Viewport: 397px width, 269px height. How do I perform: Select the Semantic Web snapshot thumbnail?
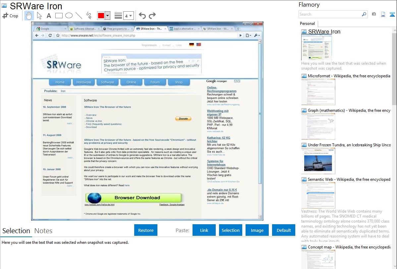(x=318, y=195)
